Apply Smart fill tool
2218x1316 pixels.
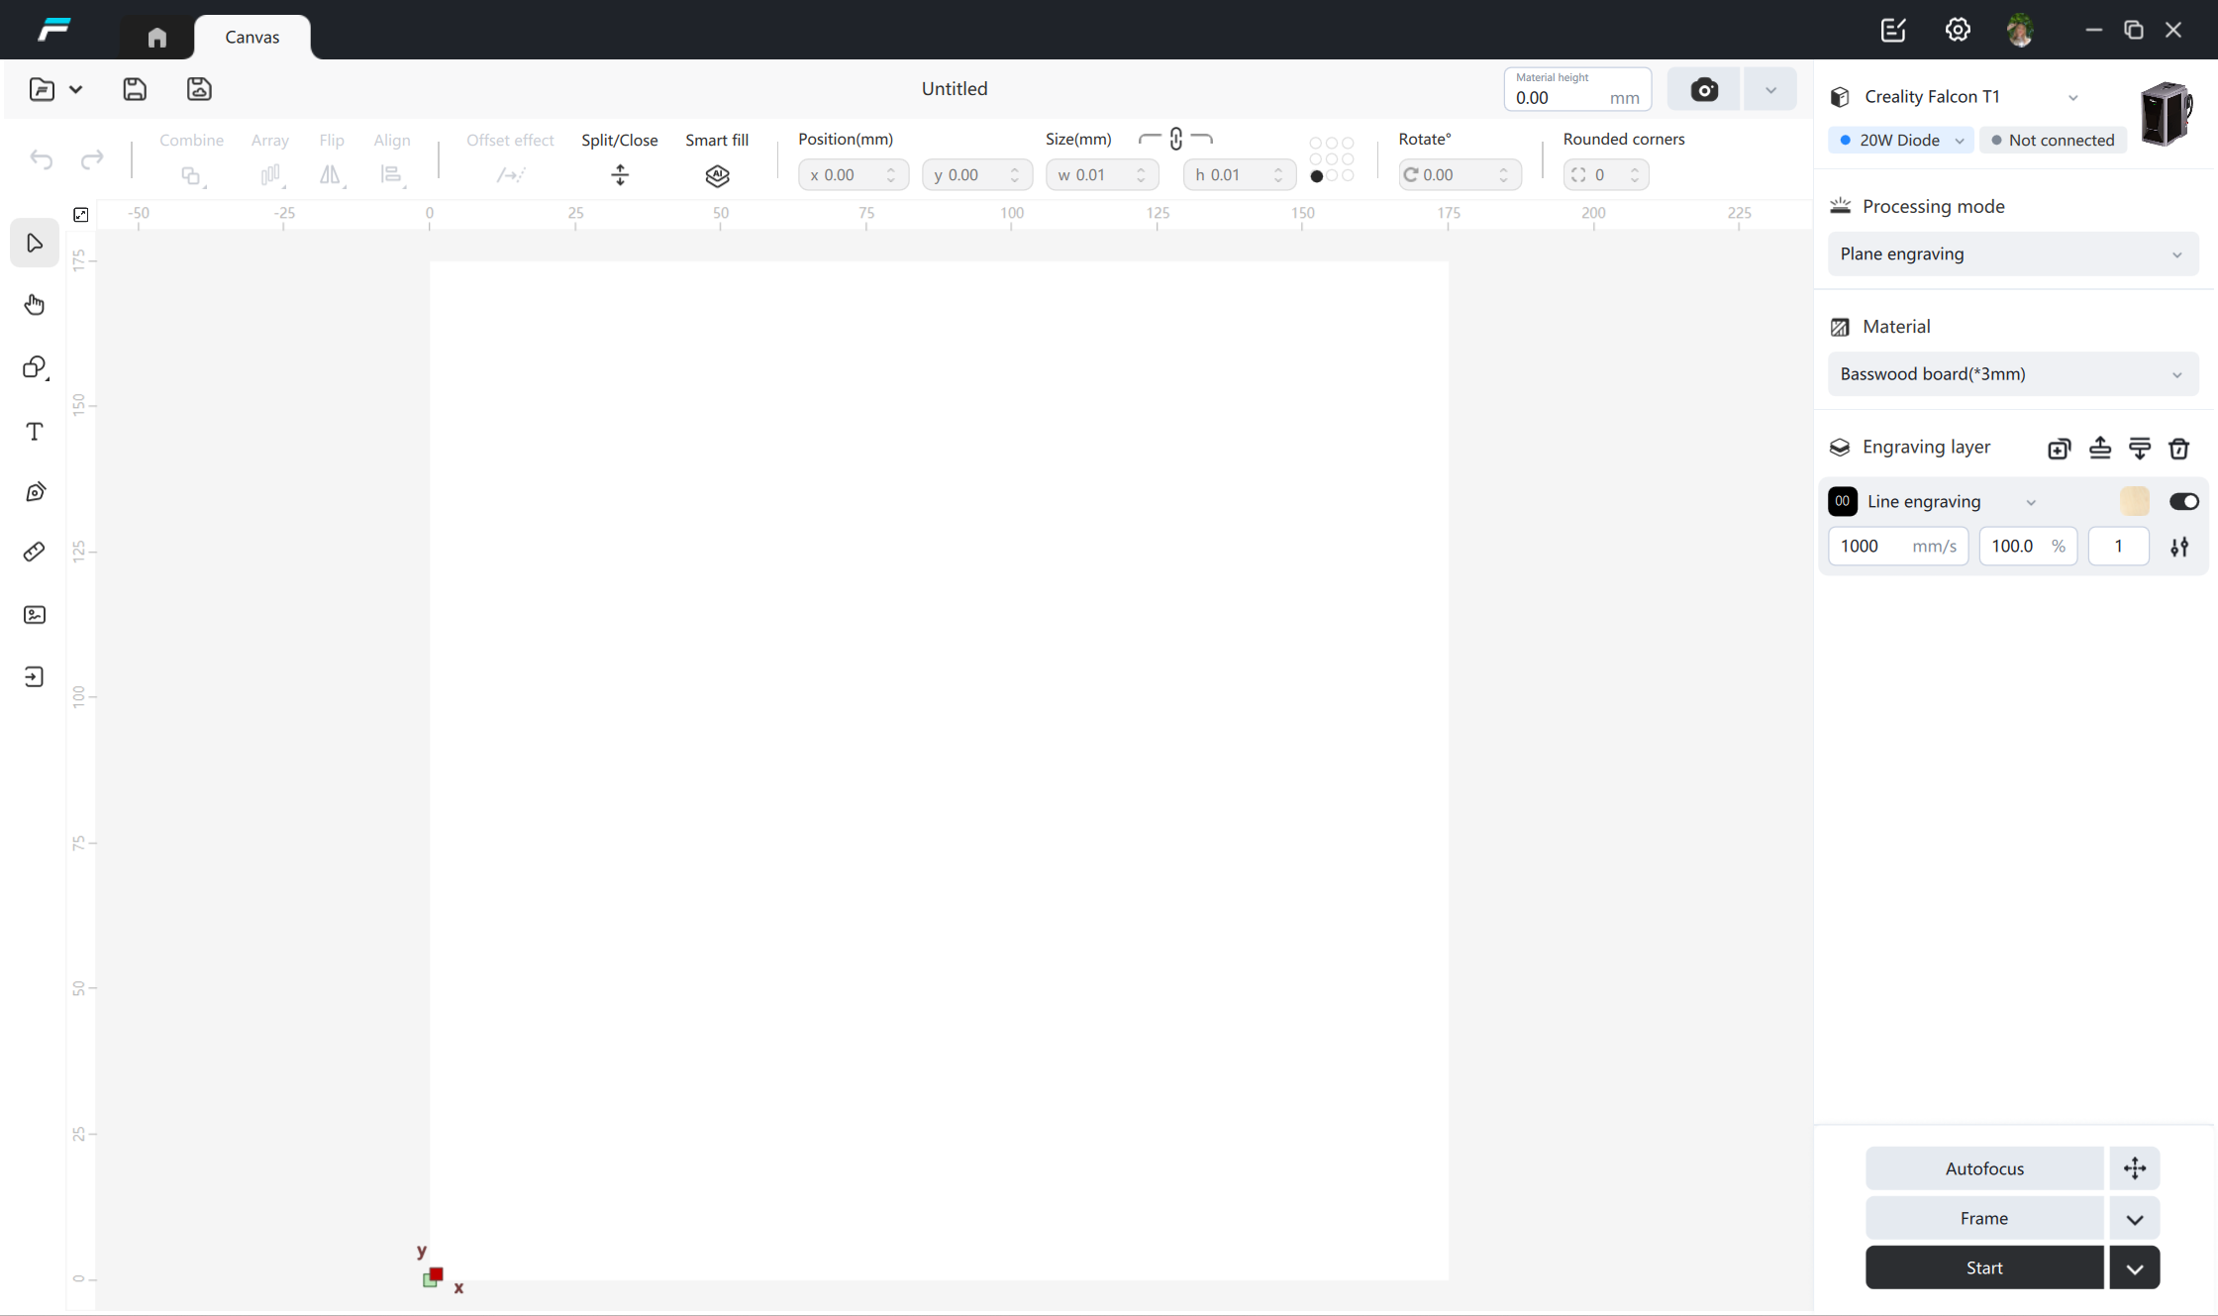[717, 175]
